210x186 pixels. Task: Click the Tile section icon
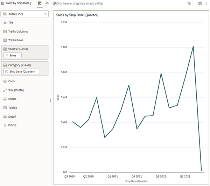tap(5, 23)
